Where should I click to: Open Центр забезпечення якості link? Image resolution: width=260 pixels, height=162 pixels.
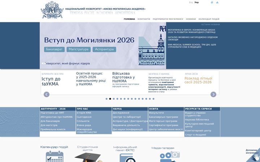(x=166, y=129)
